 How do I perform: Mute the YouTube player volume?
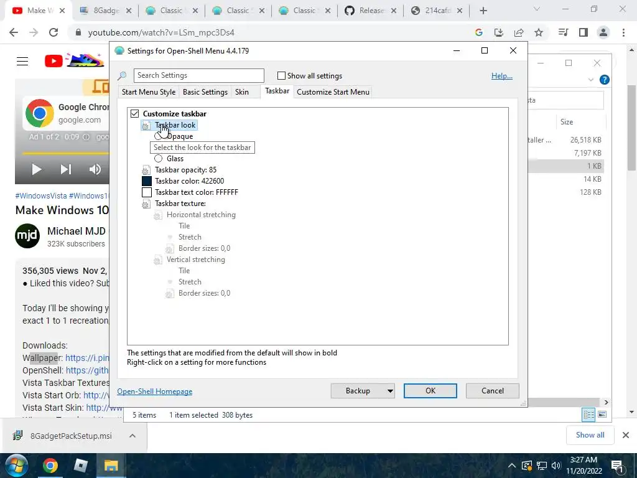95,169
